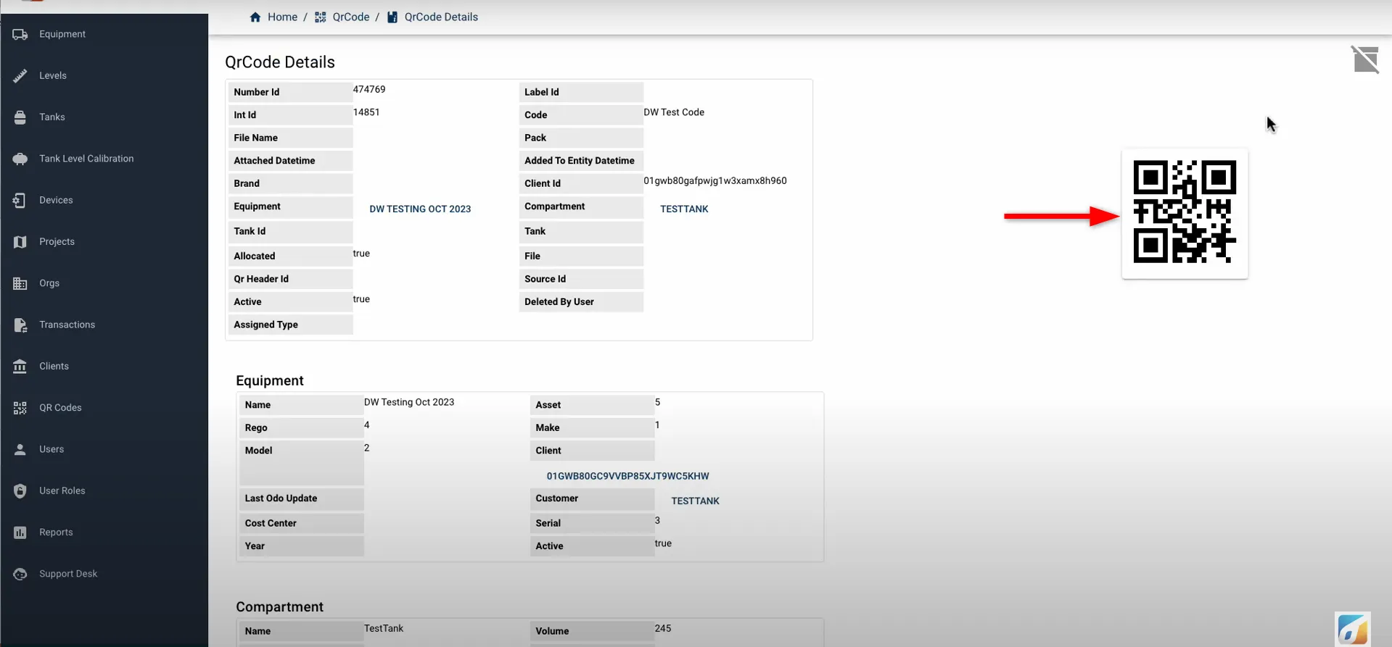Click the Qr Header Id label

pos(261,279)
